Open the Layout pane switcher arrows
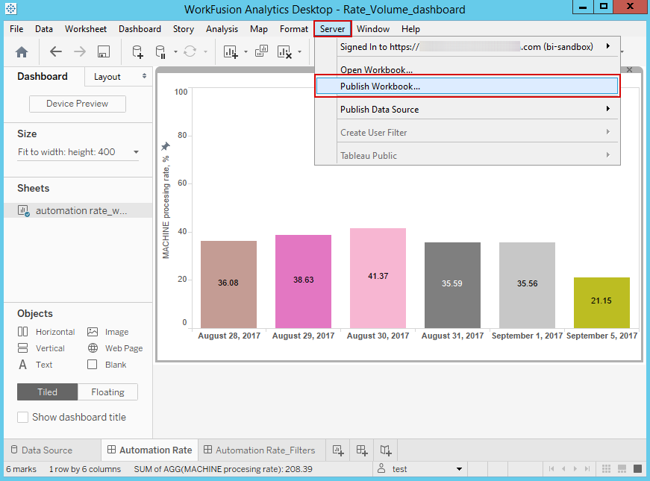This screenshot has height=481, width=650. click(144, 76)
